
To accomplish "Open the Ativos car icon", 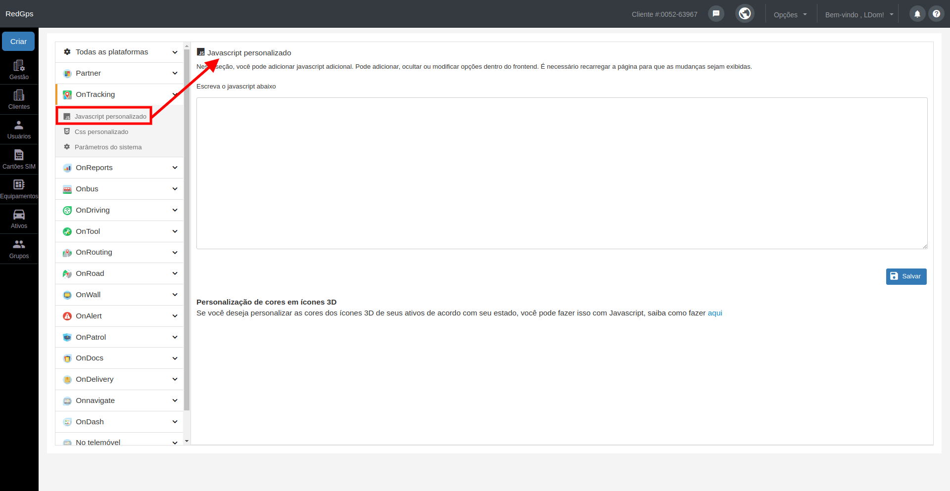I will 19,219.
